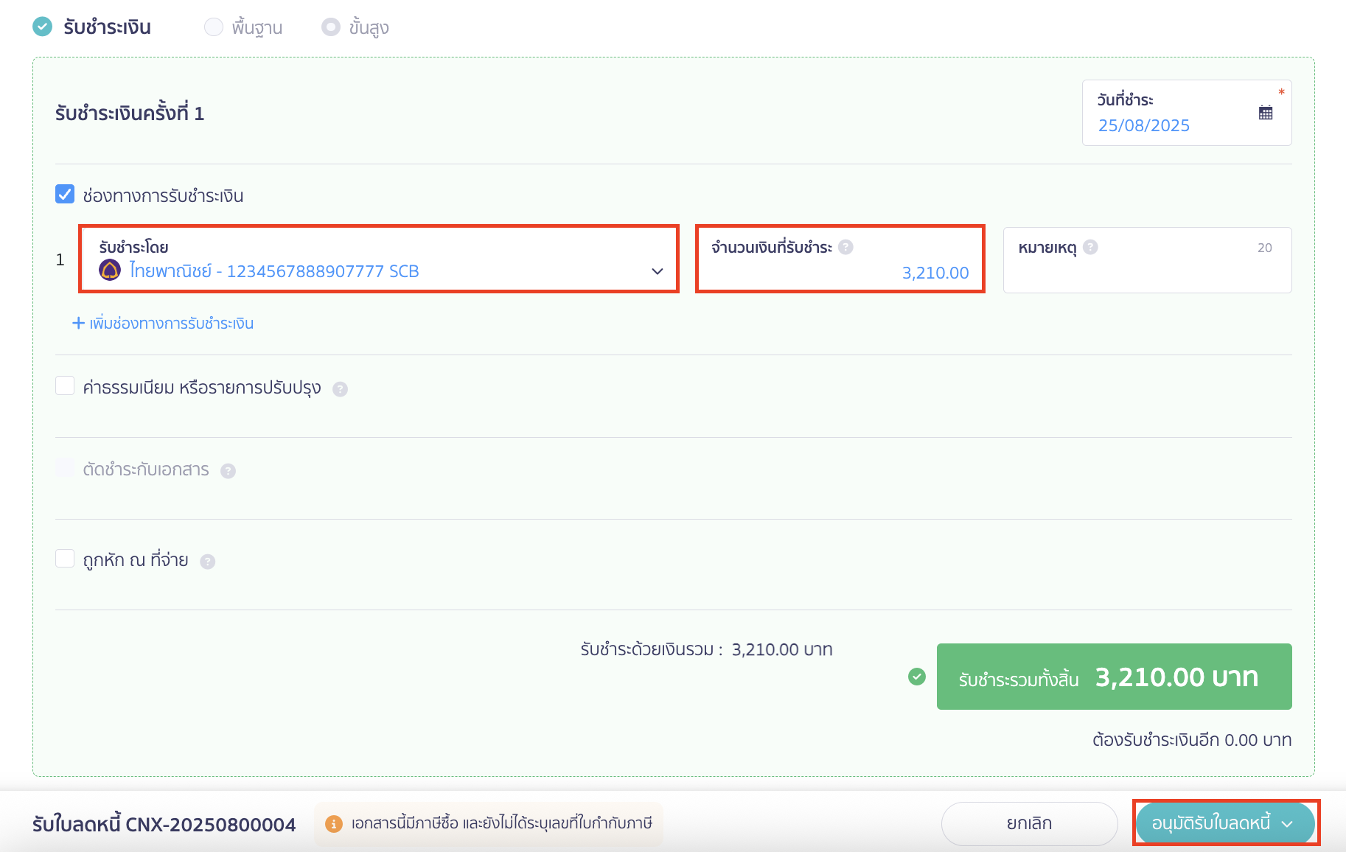This screenshot has height=852, width=1346.
Task: Click into the หมายเหตุ note field
Action: 1146,273
